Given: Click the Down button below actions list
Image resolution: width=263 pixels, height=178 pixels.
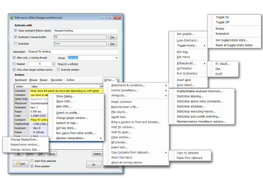Looking at the screenshot, I should pos(30,154).
